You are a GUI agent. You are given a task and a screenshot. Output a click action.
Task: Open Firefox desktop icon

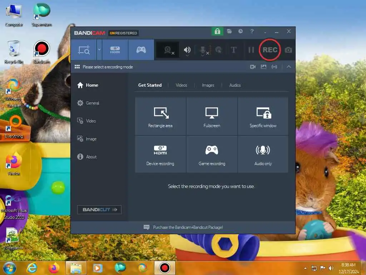pos(14,163)
